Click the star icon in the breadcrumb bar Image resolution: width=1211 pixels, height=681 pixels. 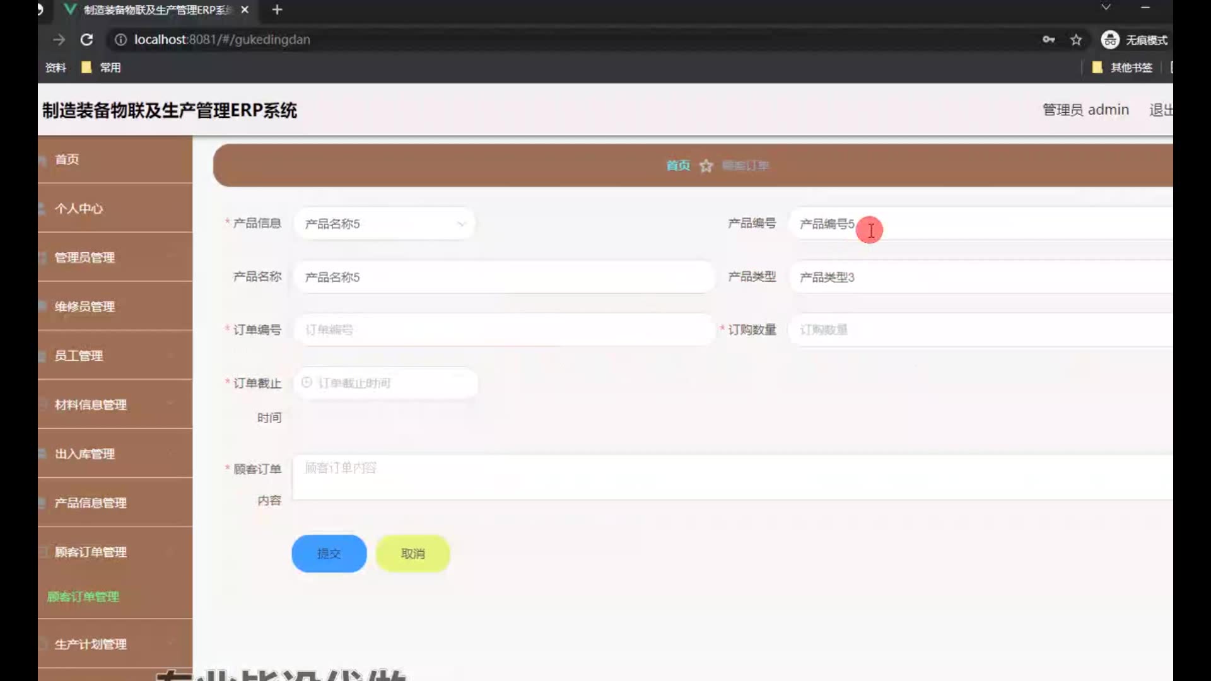click(706, 166)
